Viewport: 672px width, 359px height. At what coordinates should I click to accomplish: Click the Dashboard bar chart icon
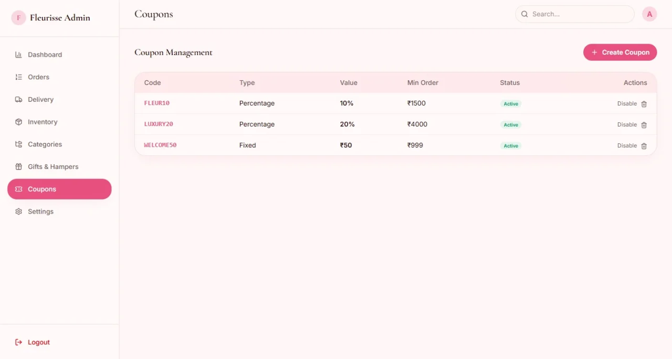click(18, 55)
